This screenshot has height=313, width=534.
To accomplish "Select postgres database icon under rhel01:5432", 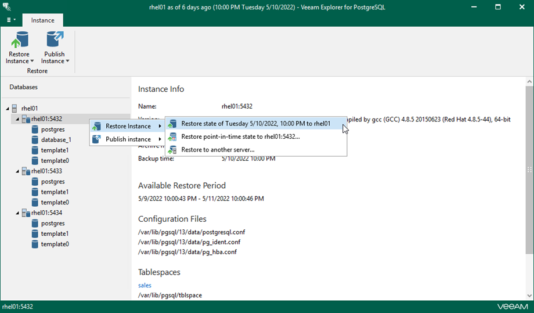I will [x=35, y=129].
